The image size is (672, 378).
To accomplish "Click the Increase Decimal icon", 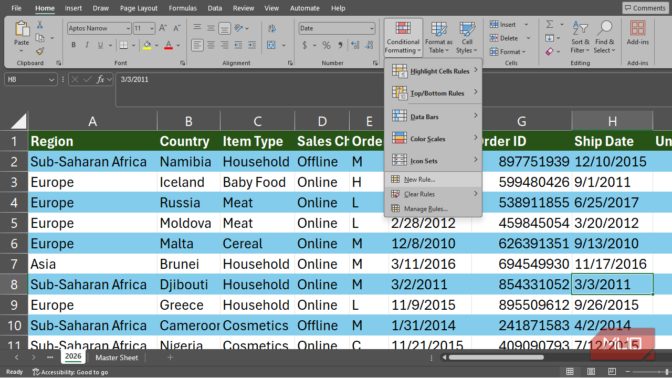I will pos(354,45).
